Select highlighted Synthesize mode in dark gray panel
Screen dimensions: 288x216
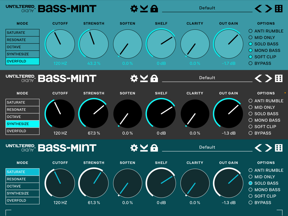pos(22,124)
